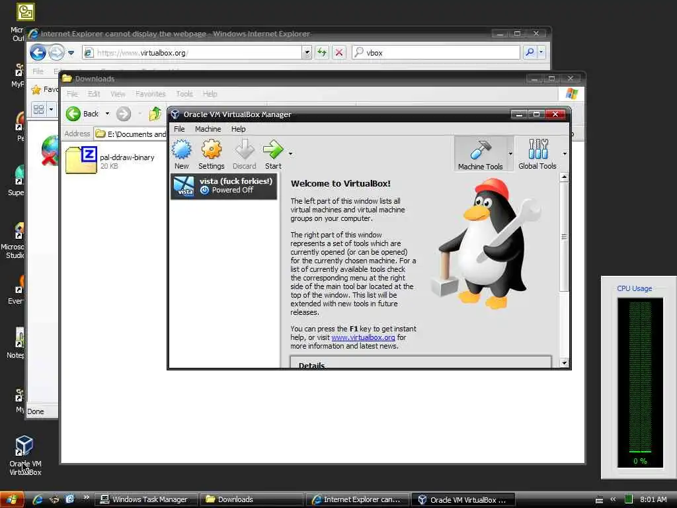Click the system clock 8:01 AM
The image size is (677, 508).
pos(653,499)
